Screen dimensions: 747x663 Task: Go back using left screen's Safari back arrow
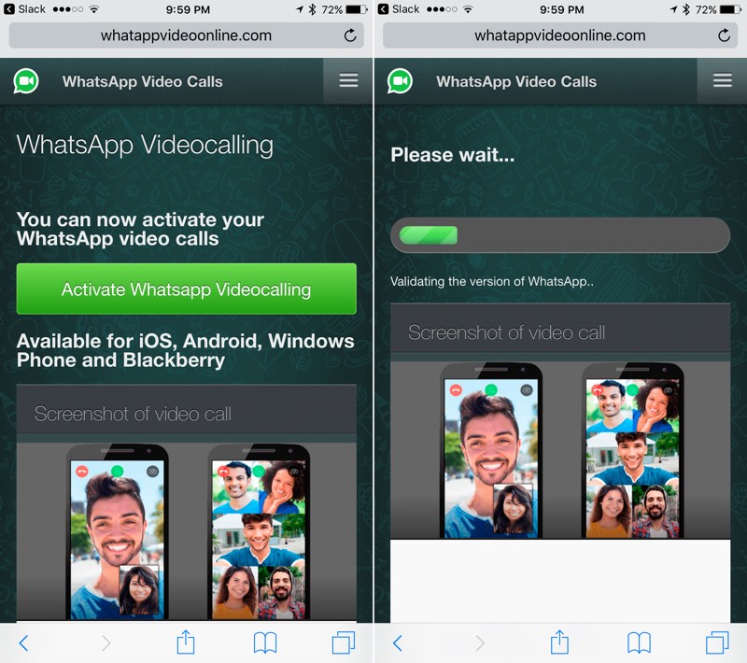tap(24, 642)
